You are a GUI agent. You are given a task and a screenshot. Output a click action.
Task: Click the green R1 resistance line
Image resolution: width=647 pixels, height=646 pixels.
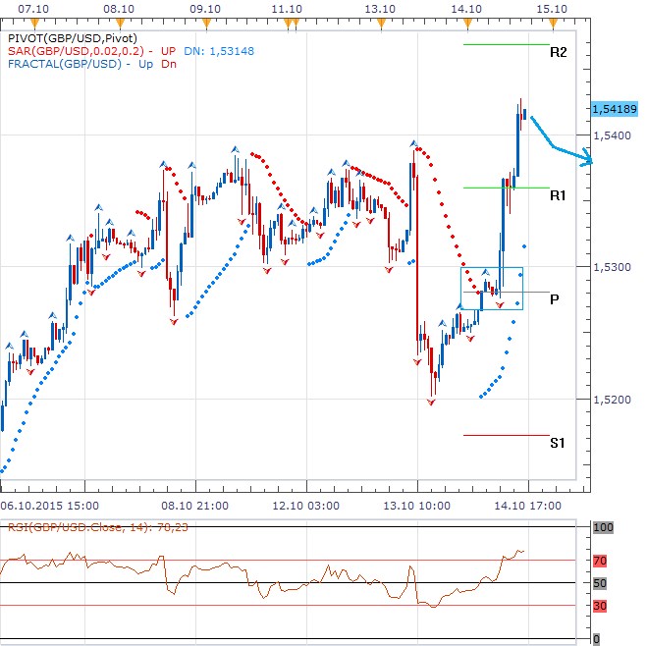pyautogui.click(x=507, y=188)
